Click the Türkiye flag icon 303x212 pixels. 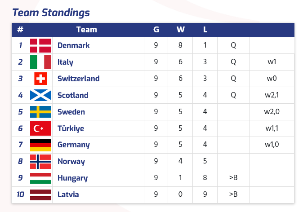point(40,128)
